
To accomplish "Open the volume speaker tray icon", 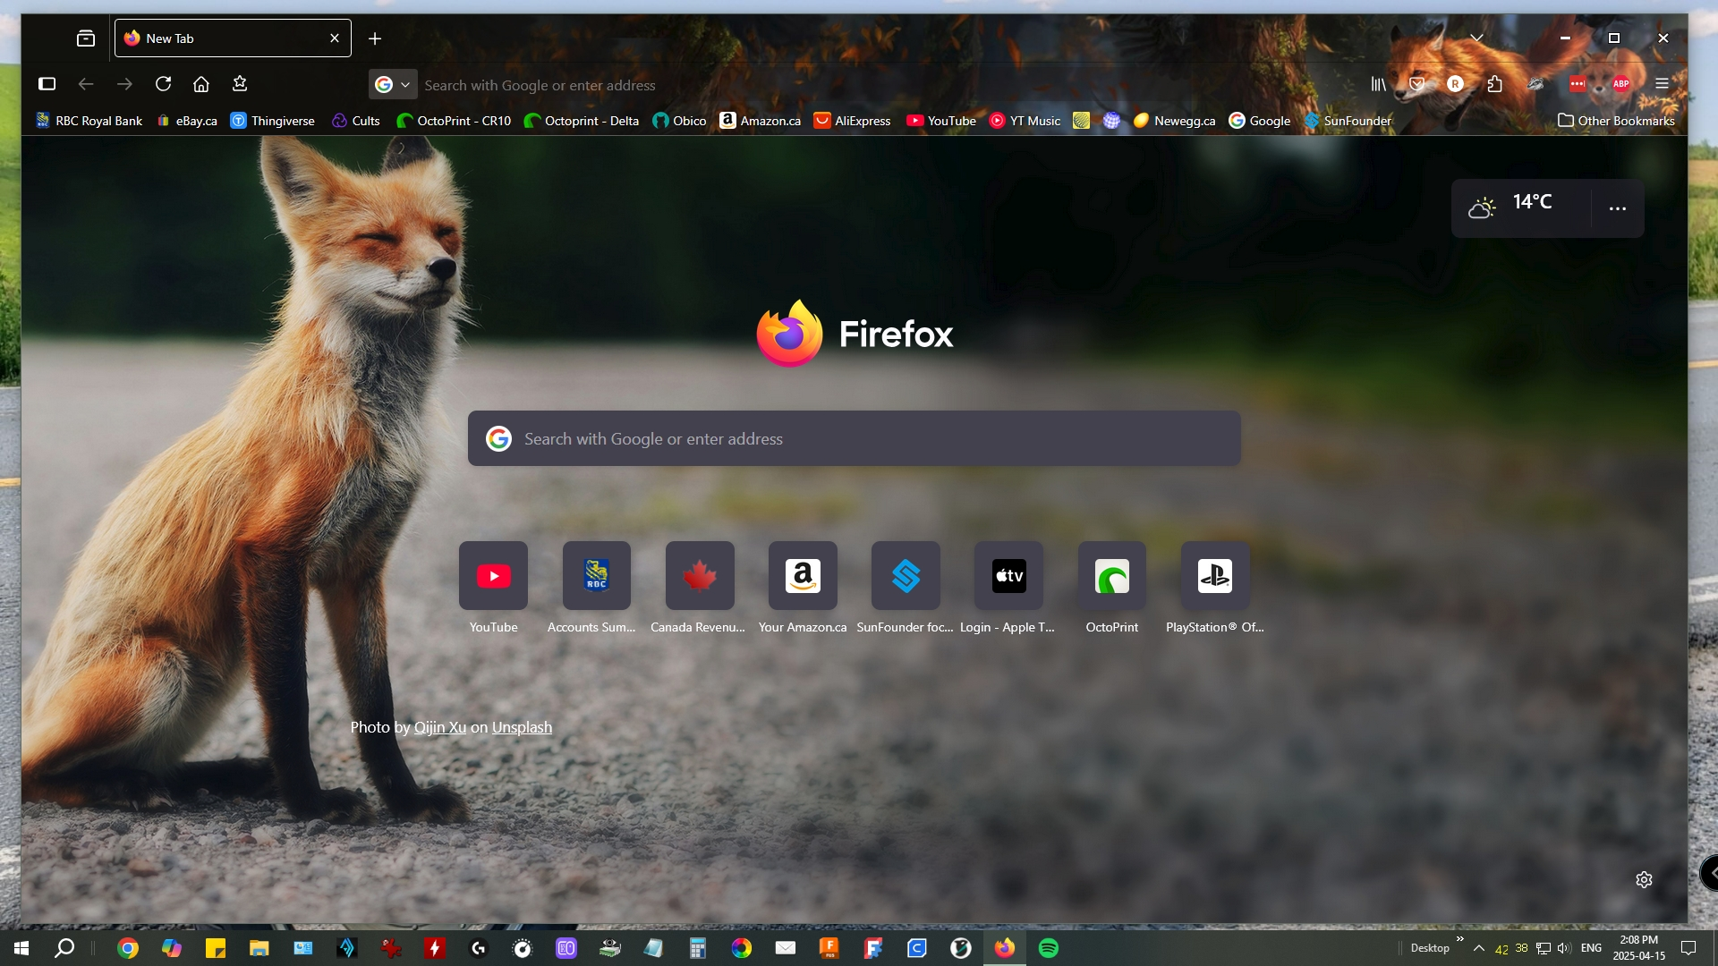I will click(1564, 948).
